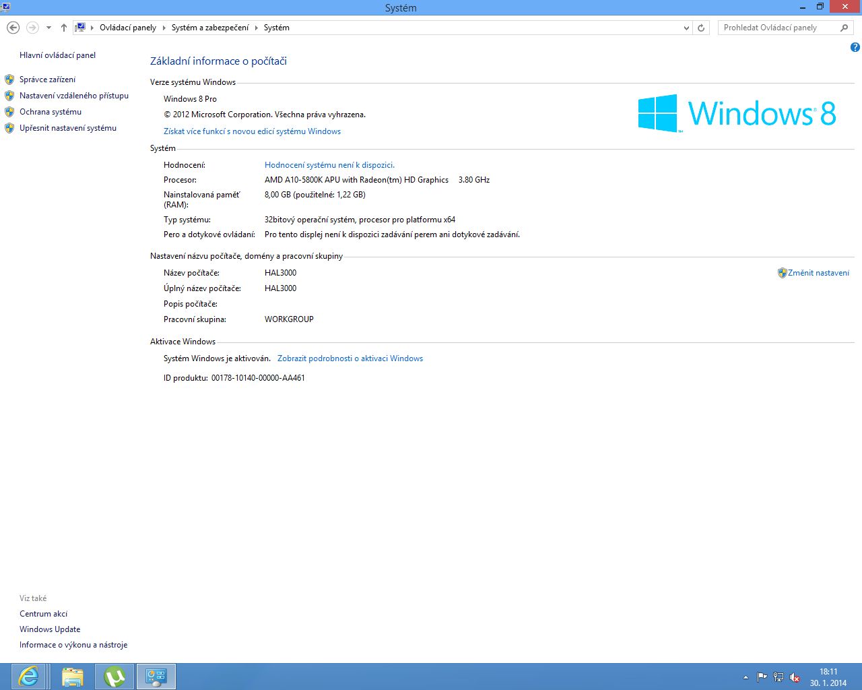This screenshot has height=690, width=862.
Task: Click the shield icon next to Upřesnit nastavení systému
Action: tap(9, 128)
